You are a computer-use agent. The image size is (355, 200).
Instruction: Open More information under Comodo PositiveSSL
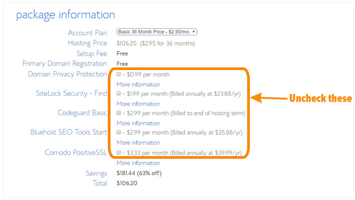[138, 163]
